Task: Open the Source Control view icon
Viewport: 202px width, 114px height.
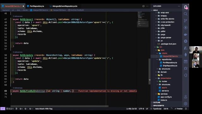Action: click(186, 21)
